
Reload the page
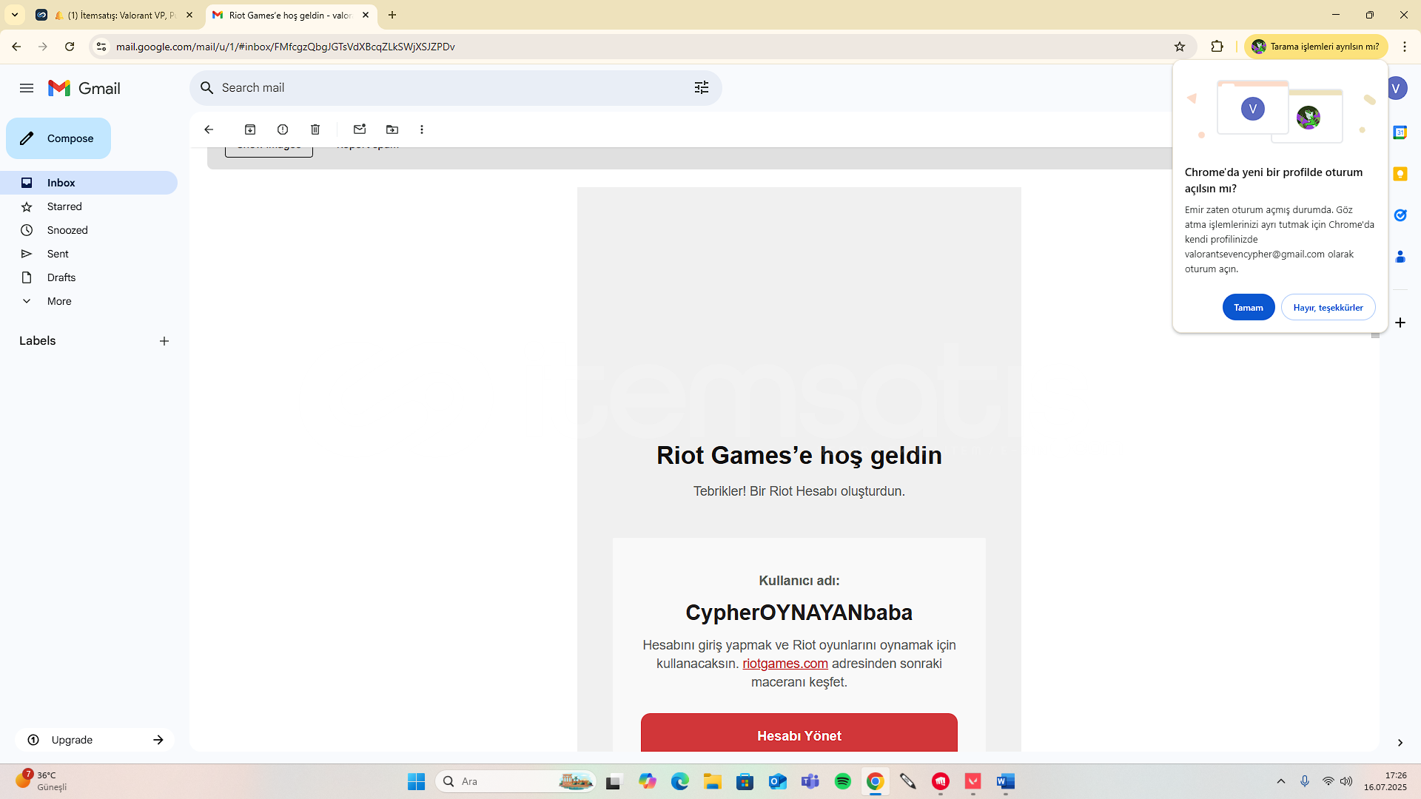tap(70, 47)
